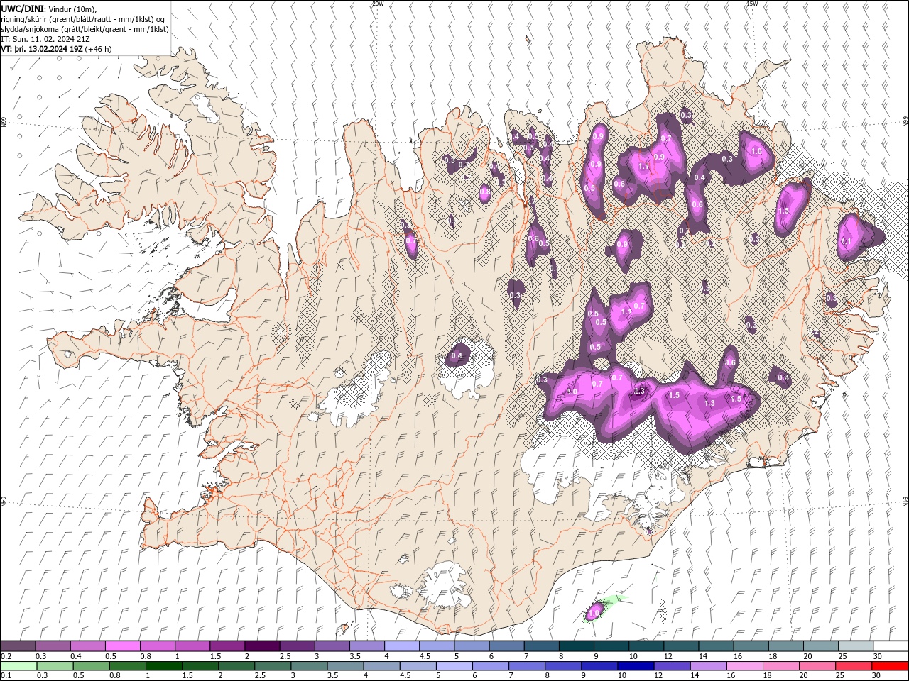Click lower legend swatch between 7 and 8
The width and height of the screenshot is (909, 681).
point(526,666)
